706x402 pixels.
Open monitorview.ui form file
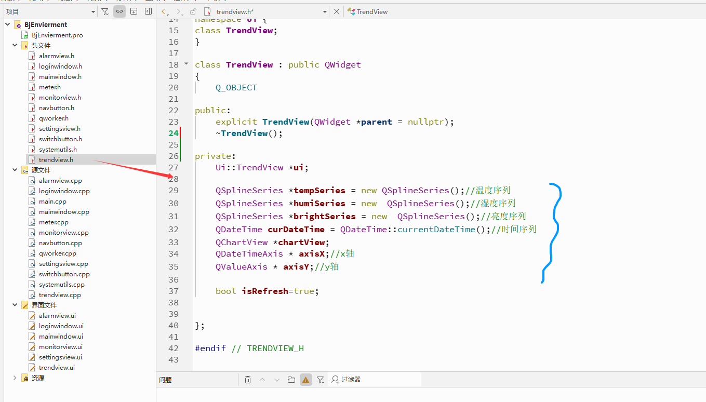[x=60, y=346]
